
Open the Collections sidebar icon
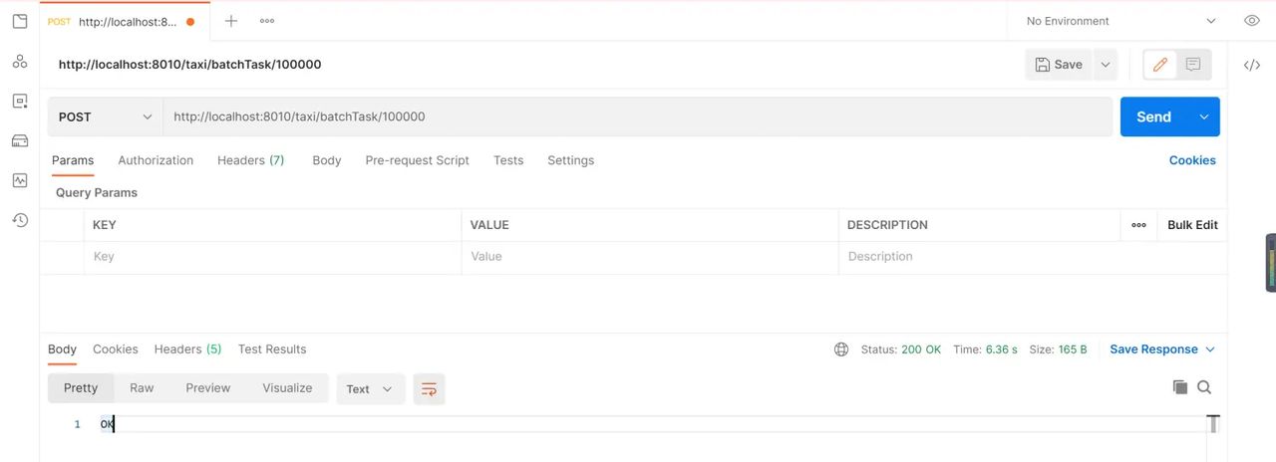20,21
